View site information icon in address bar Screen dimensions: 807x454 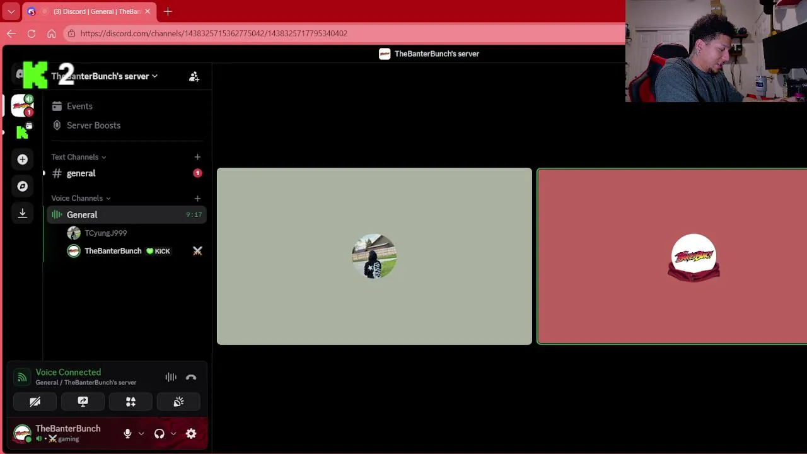pyautogui.click(x=72, y=33)
